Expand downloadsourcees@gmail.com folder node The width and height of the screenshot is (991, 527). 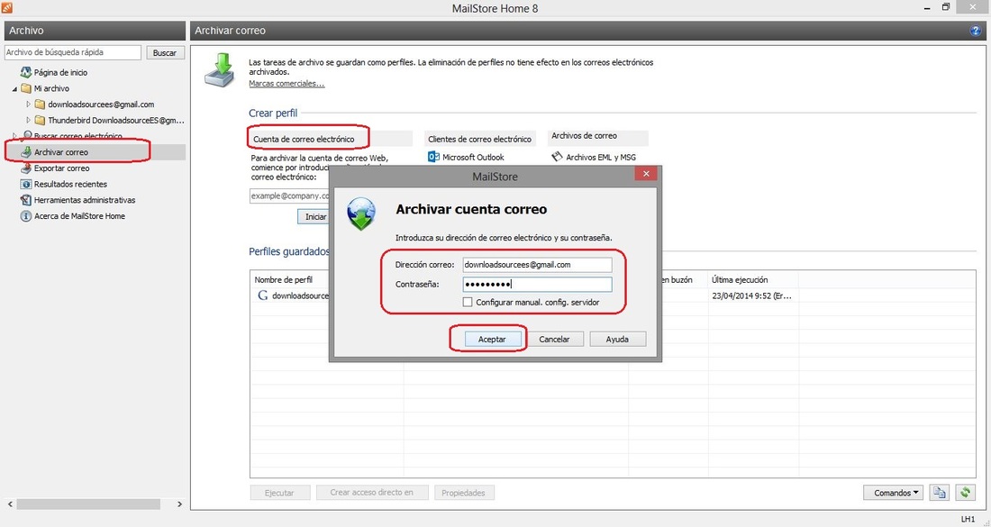tap(29, 104)
